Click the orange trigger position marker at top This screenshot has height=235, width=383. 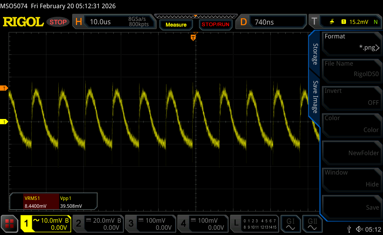193,37
